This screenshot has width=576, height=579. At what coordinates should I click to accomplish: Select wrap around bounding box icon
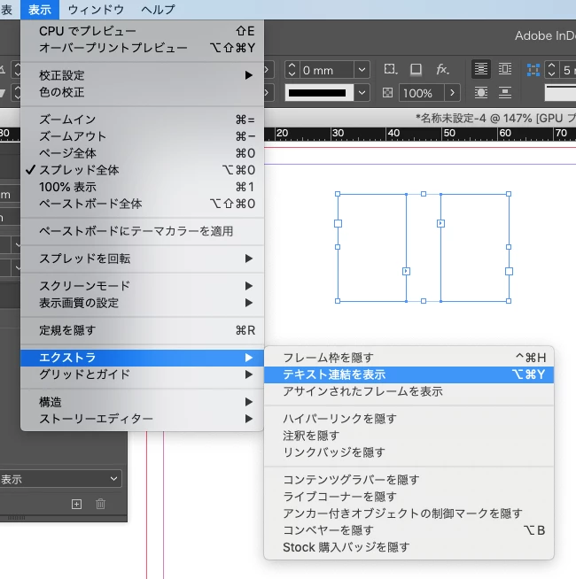(x=504, y=69)
